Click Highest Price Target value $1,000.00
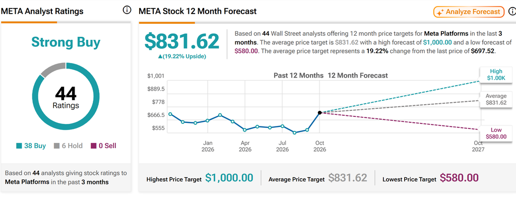Screen dimensions: 516x197 pos(229,178)
